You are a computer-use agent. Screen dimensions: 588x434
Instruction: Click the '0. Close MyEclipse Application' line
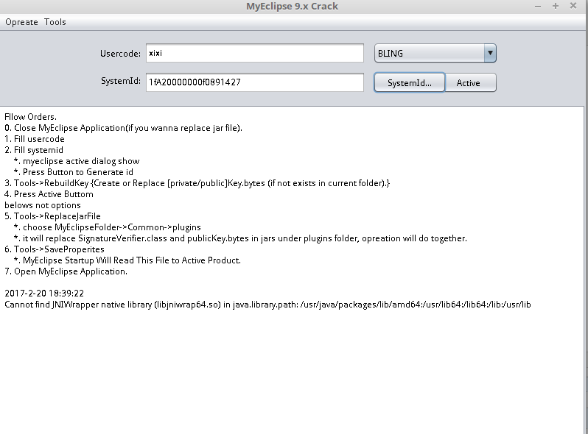point(123,128)
